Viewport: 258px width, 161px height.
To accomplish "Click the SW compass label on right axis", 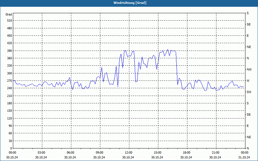I will [249, 92].
